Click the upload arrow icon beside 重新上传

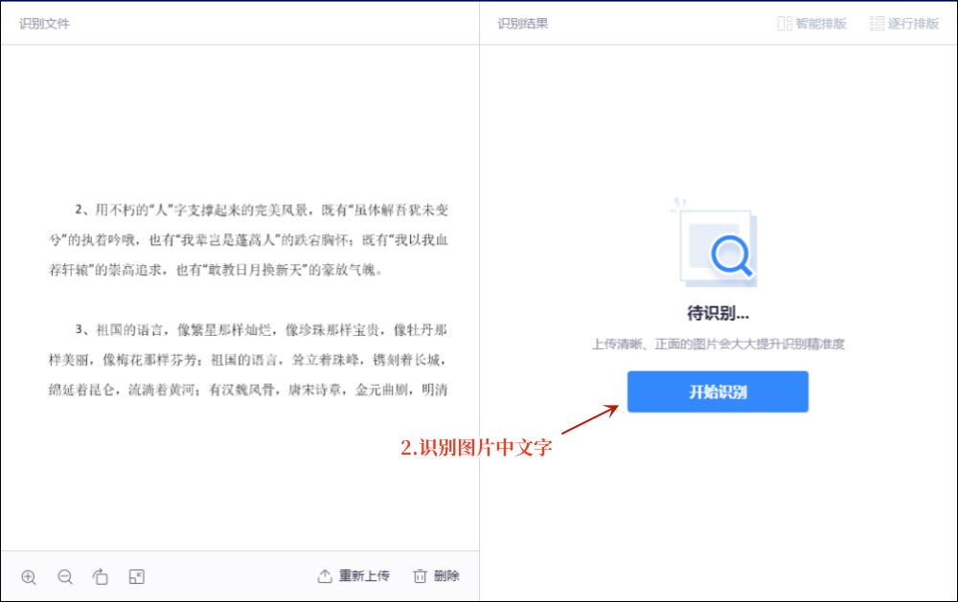tap(323, 576)
